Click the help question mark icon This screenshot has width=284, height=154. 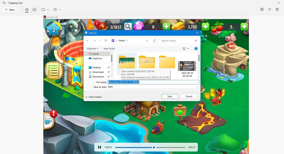click(x=196, y=49)
